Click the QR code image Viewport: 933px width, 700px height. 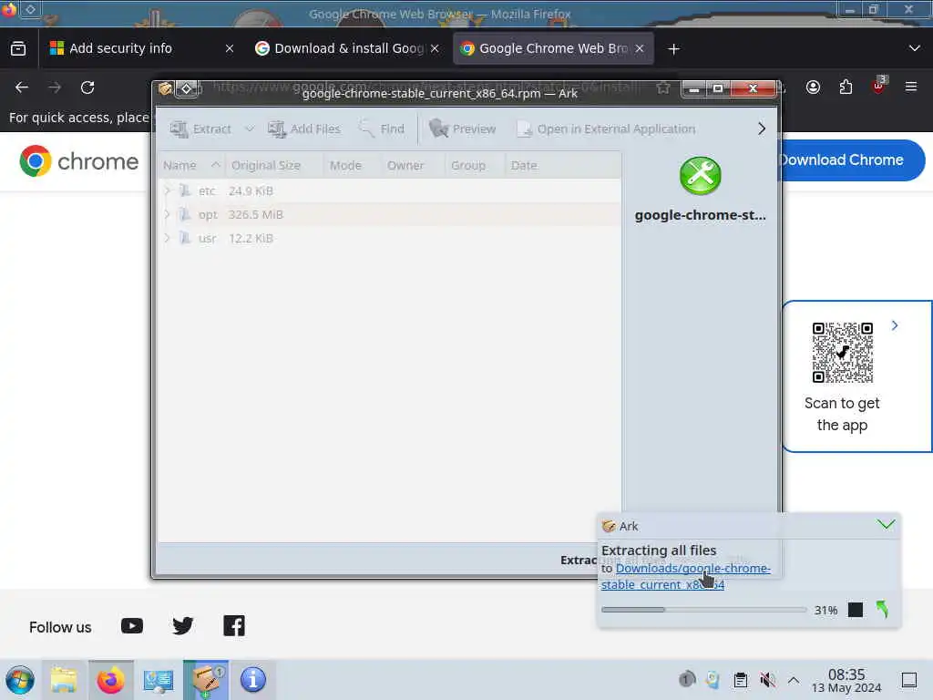coord(843,353)
